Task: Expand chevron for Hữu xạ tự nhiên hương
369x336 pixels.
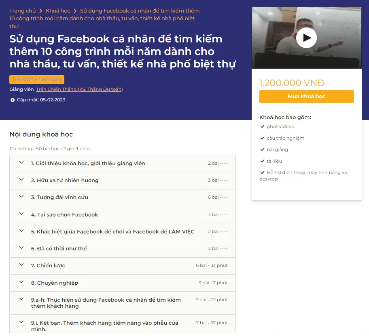Action: [x=21, y=180]
